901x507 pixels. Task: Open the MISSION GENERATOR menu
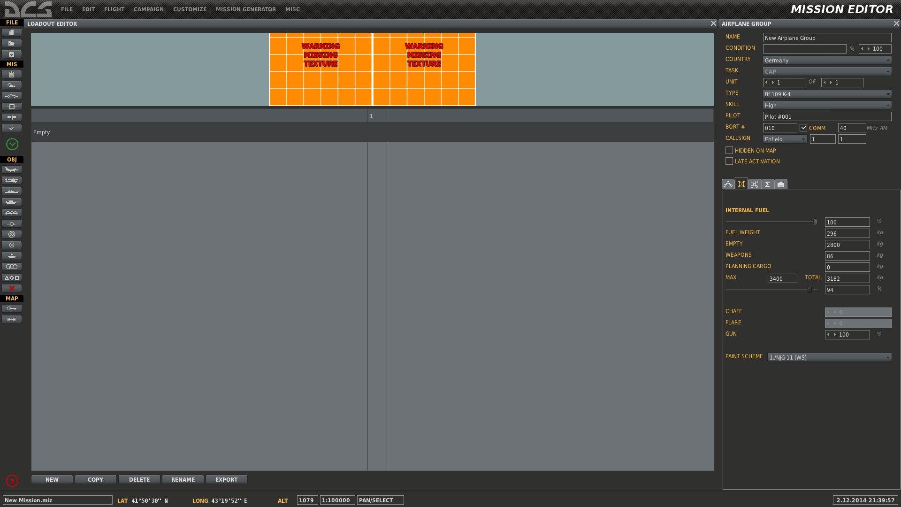coord(246,9)
